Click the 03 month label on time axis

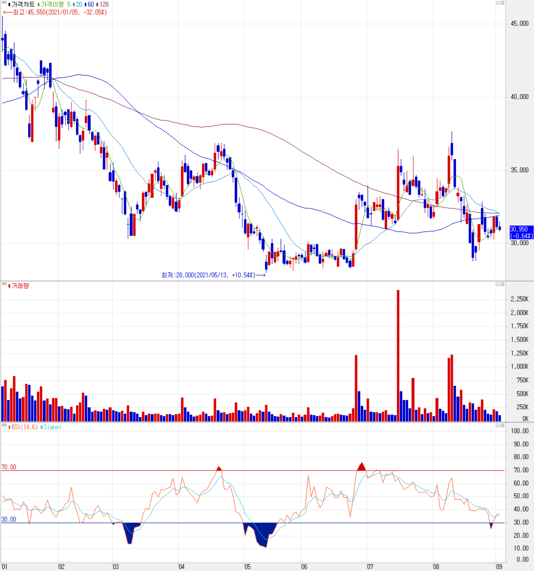point(116,567)
